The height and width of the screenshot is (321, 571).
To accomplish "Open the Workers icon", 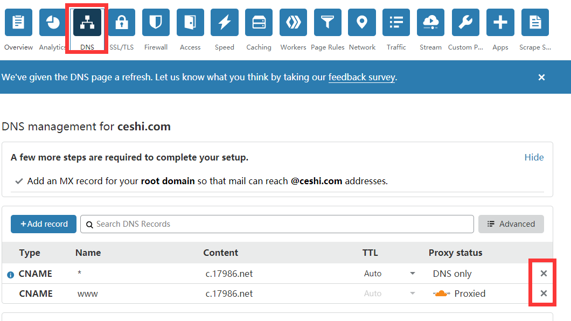I will coord(293,23).
